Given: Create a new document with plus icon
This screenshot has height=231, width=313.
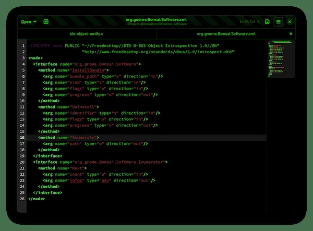Looking at the screenshot, I should tap(46, 21).
